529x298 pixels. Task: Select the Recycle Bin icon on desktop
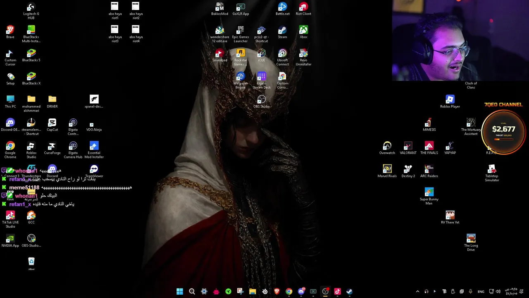31,264
